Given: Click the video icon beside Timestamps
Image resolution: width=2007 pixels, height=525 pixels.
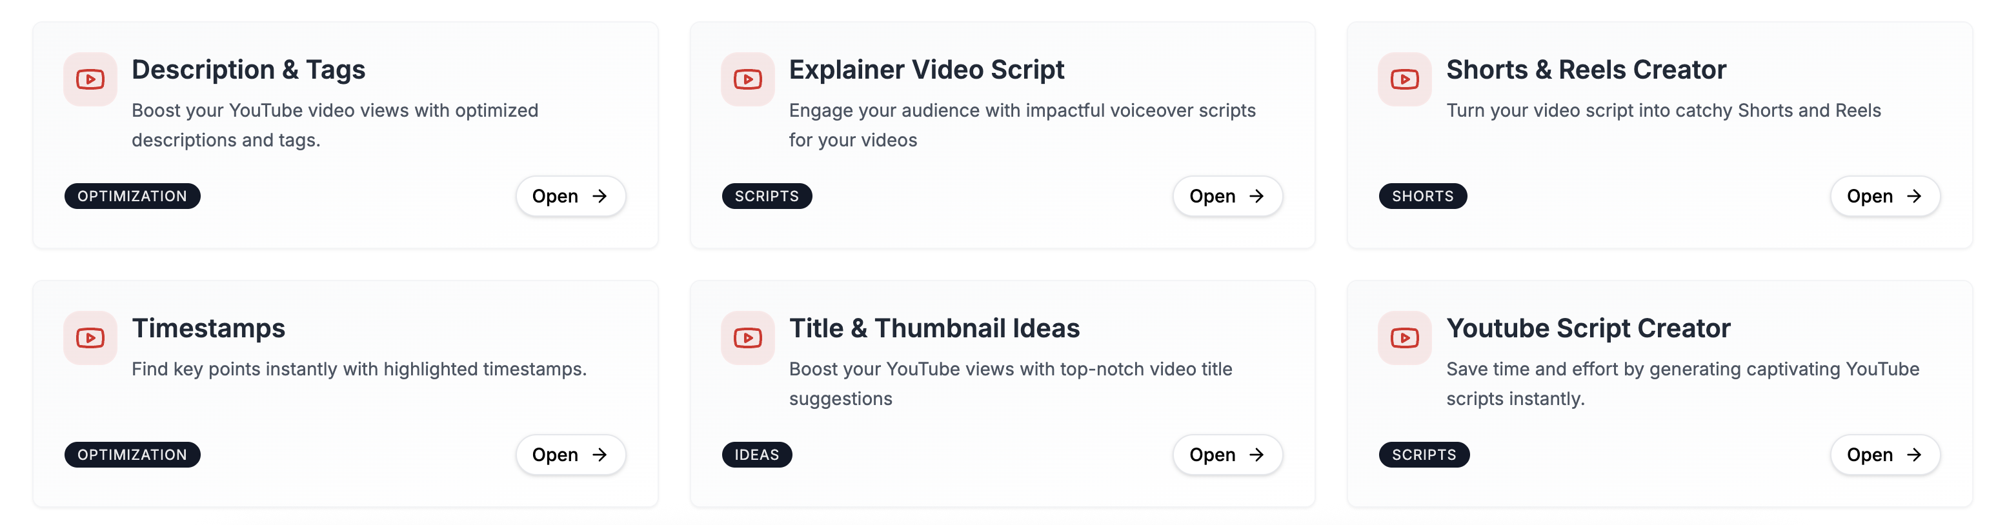Looking at the screenshot, I should 90,338.
